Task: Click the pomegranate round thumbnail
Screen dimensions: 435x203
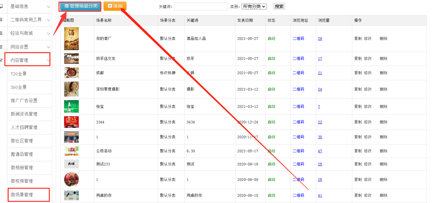Action: click(x=71, y=180)
